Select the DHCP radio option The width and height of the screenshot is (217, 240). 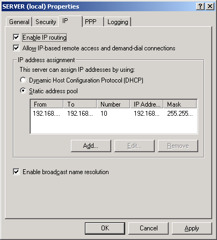[x=23, y=80]
